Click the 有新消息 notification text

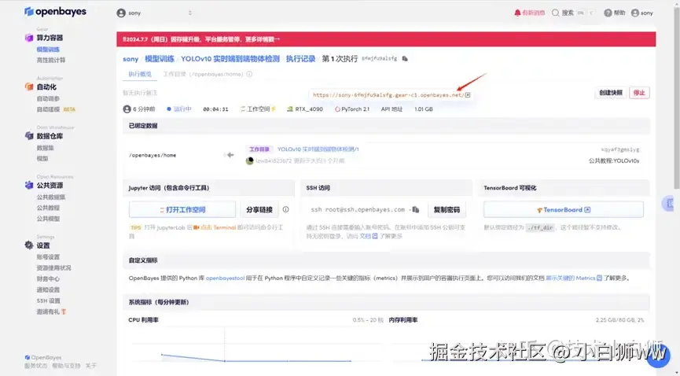(534, 13)
